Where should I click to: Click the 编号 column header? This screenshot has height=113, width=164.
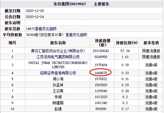coord(13,43)
